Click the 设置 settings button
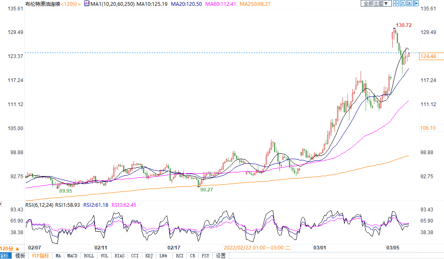The width and height of the screenshot is (444, 259). click(221, 256)
